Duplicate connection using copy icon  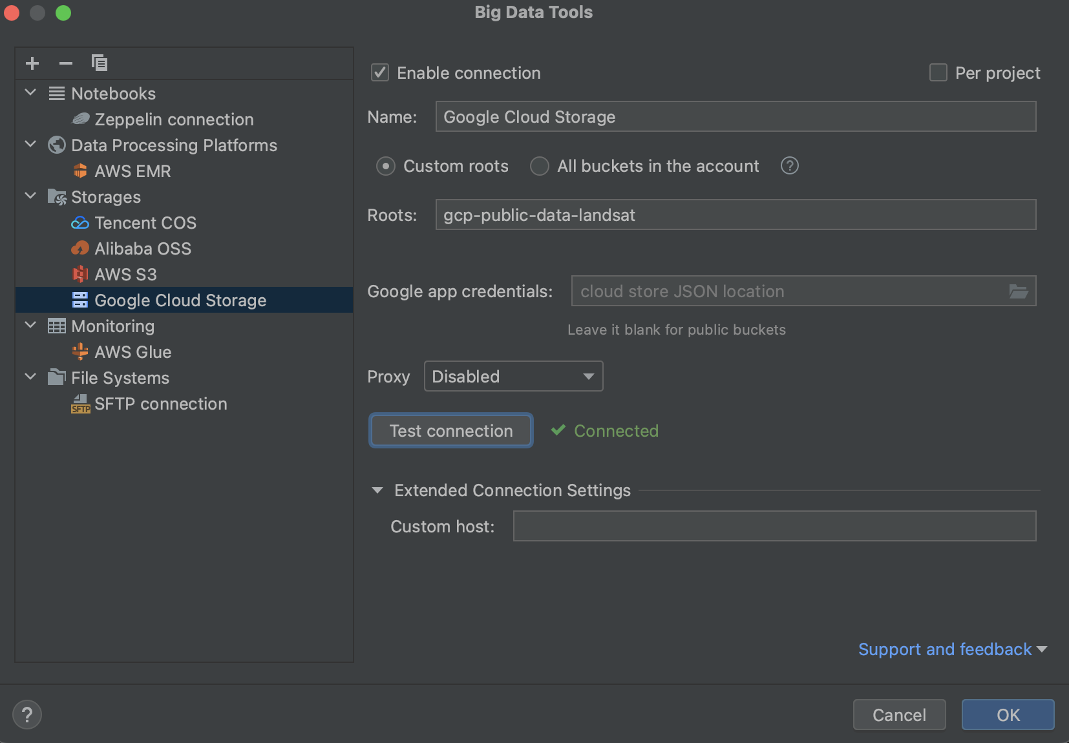98,63
